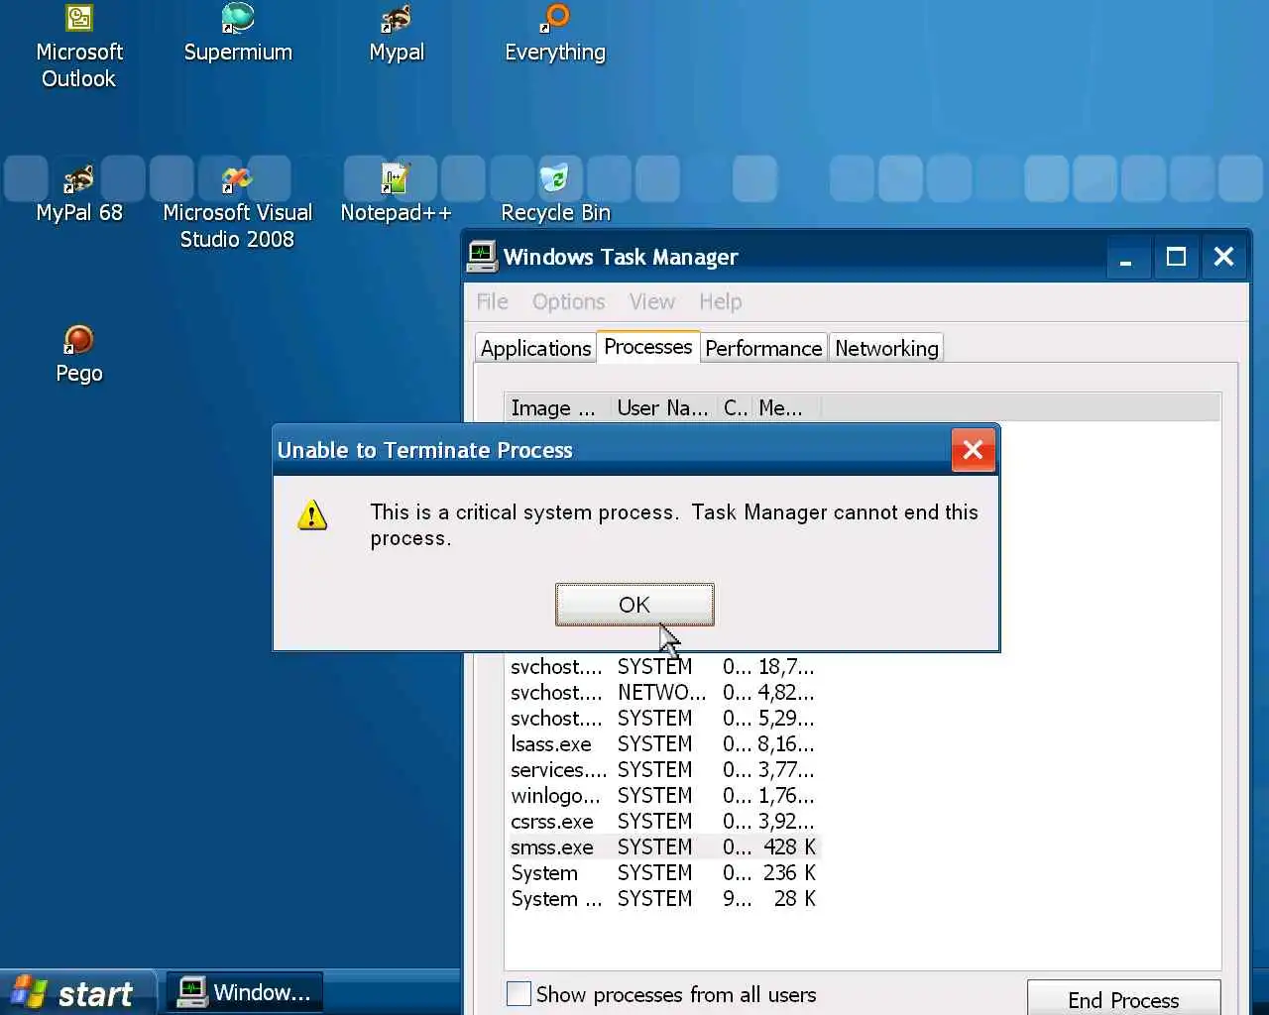This screenshot has width=1269, height=1015.
Task: Select the lsass.exe process row
Action: [663, 743]
